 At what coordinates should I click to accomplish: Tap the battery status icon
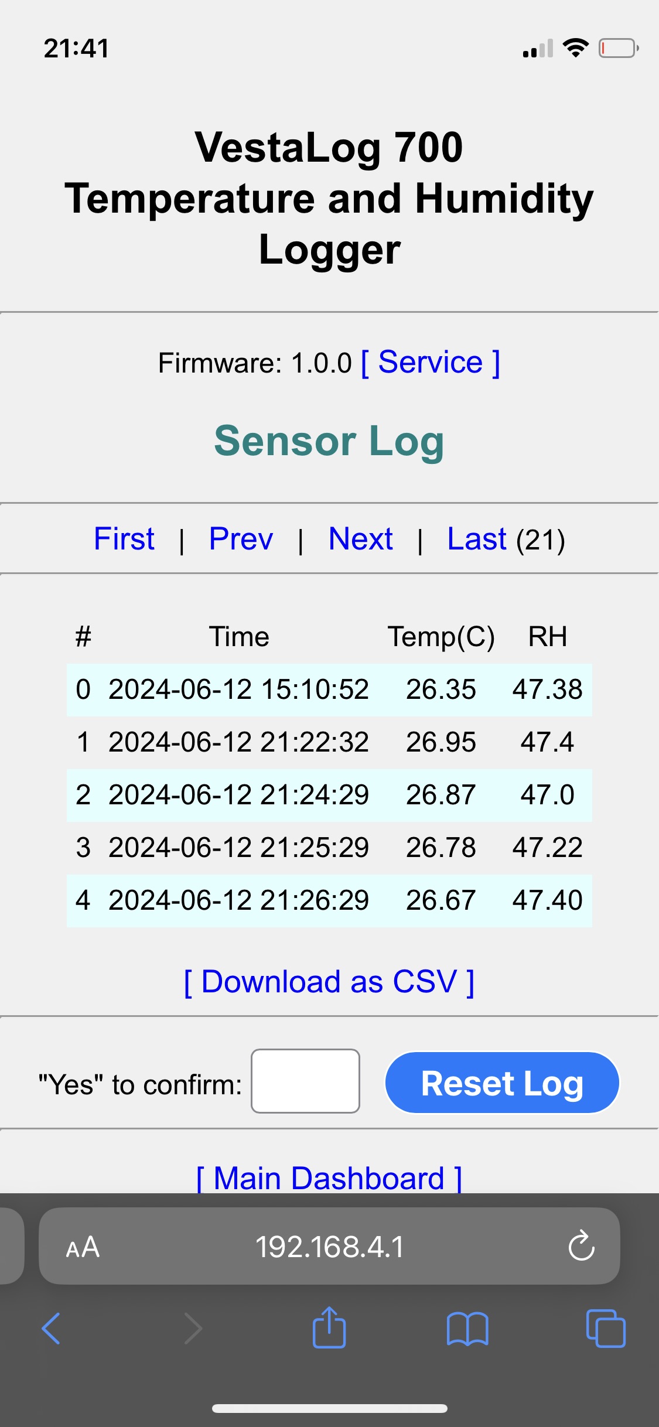(618, 48)
